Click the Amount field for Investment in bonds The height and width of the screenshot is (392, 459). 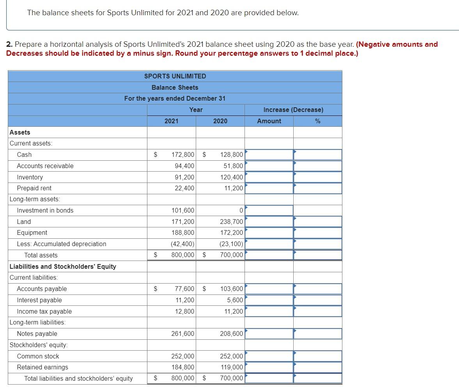click(x=268, y=210)
